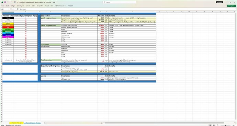This screenshot has width=237, height=126.
Task: Click the Fixed information label cell
Action: click(x=51, y=60)
